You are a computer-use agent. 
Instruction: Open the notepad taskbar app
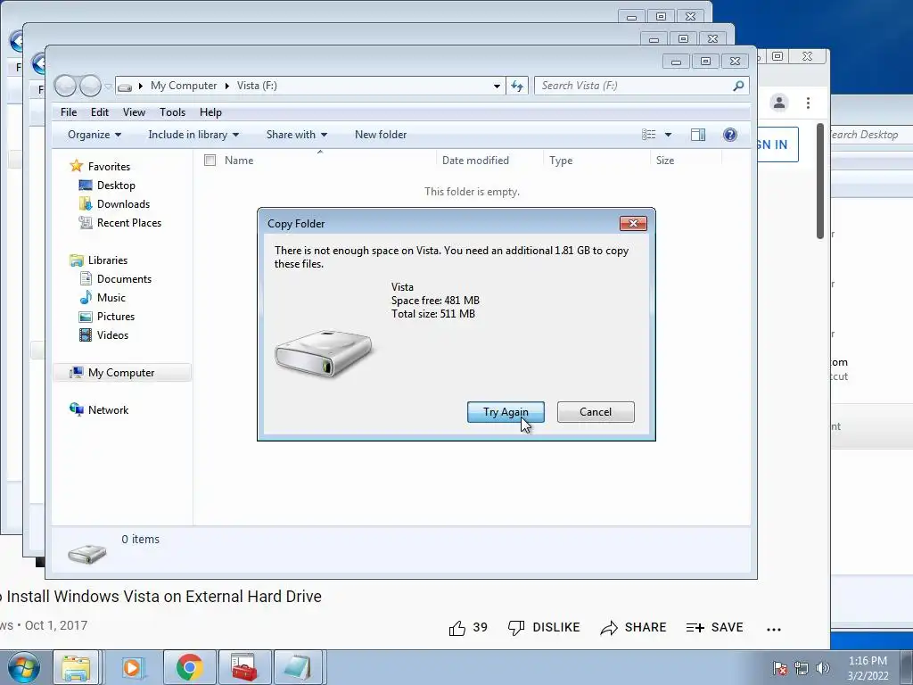click(298, 667)
